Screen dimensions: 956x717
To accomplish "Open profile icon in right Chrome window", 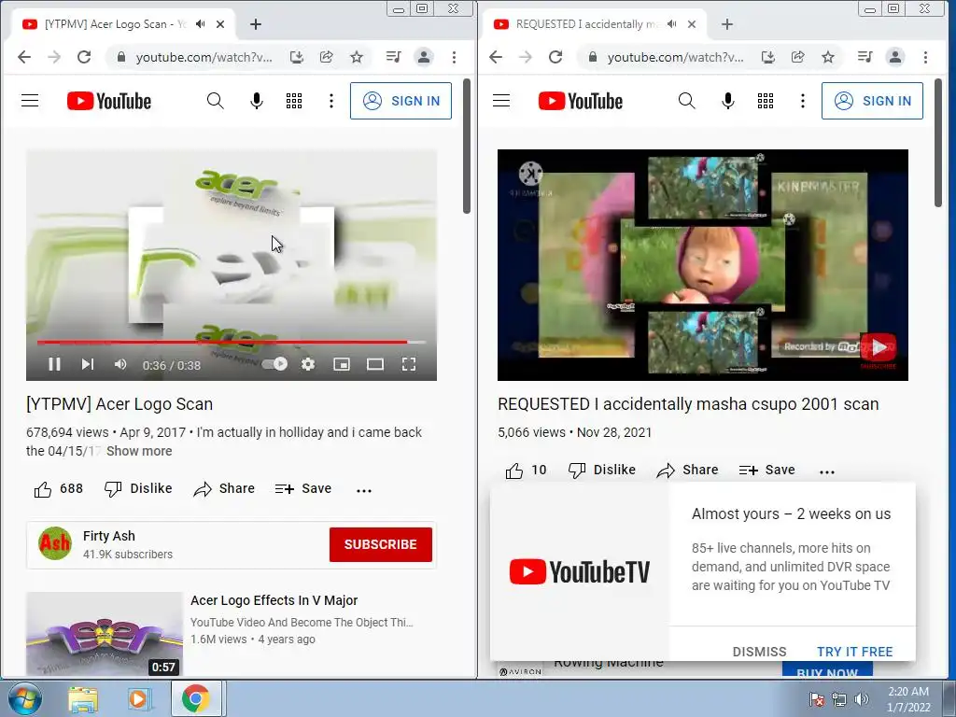I will coord(895,57).
